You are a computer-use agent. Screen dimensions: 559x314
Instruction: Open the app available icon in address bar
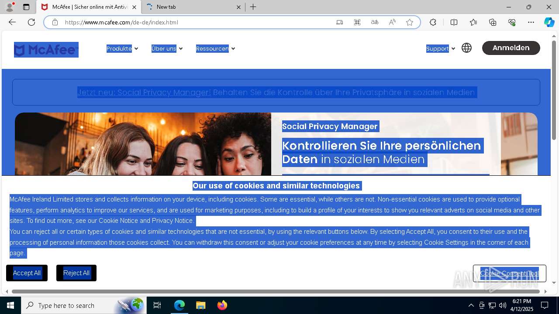[339, 22]
